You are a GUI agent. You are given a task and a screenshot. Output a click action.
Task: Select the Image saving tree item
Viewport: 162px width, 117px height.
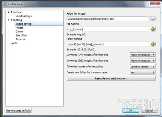pos(39,24)
